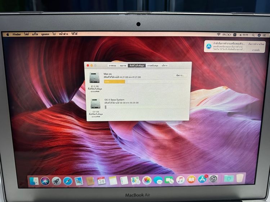Open the แก้ไข (Edit) menu
Viewport: 270px width, 202px height.
point(35,34)
